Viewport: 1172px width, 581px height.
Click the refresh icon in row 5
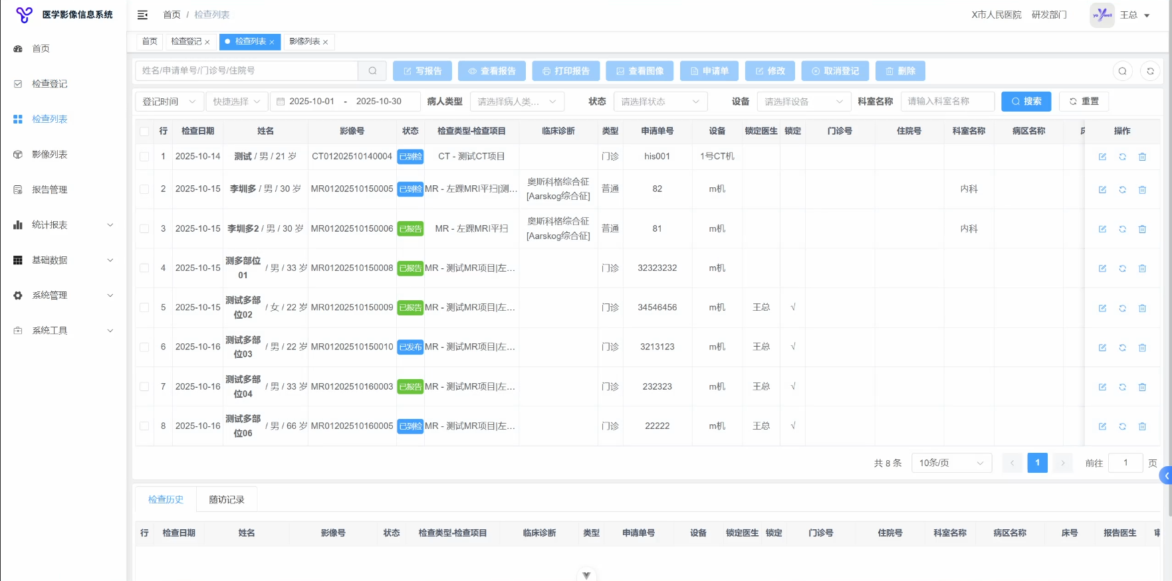click(1122, 308)
